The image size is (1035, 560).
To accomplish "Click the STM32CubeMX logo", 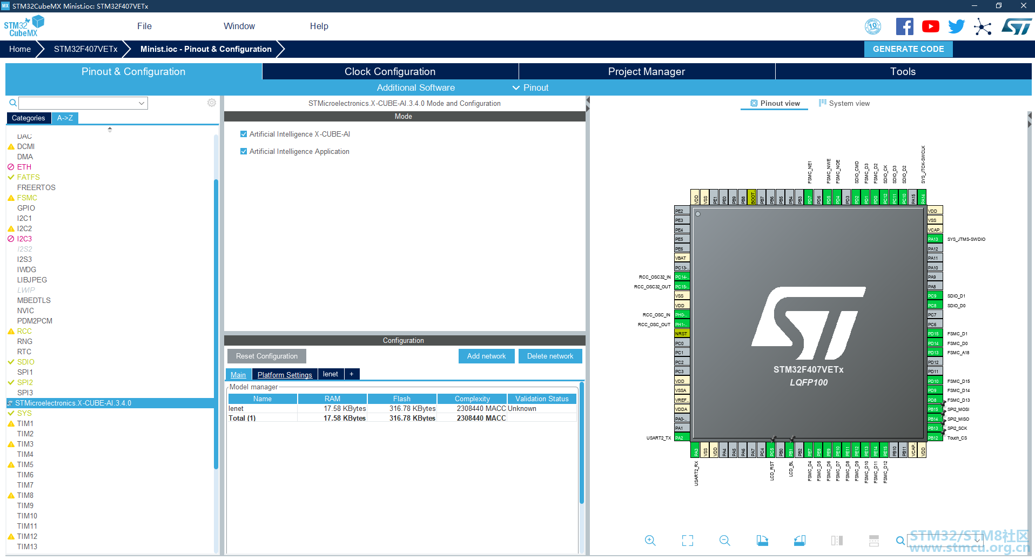I will click(x=24, y=26).
